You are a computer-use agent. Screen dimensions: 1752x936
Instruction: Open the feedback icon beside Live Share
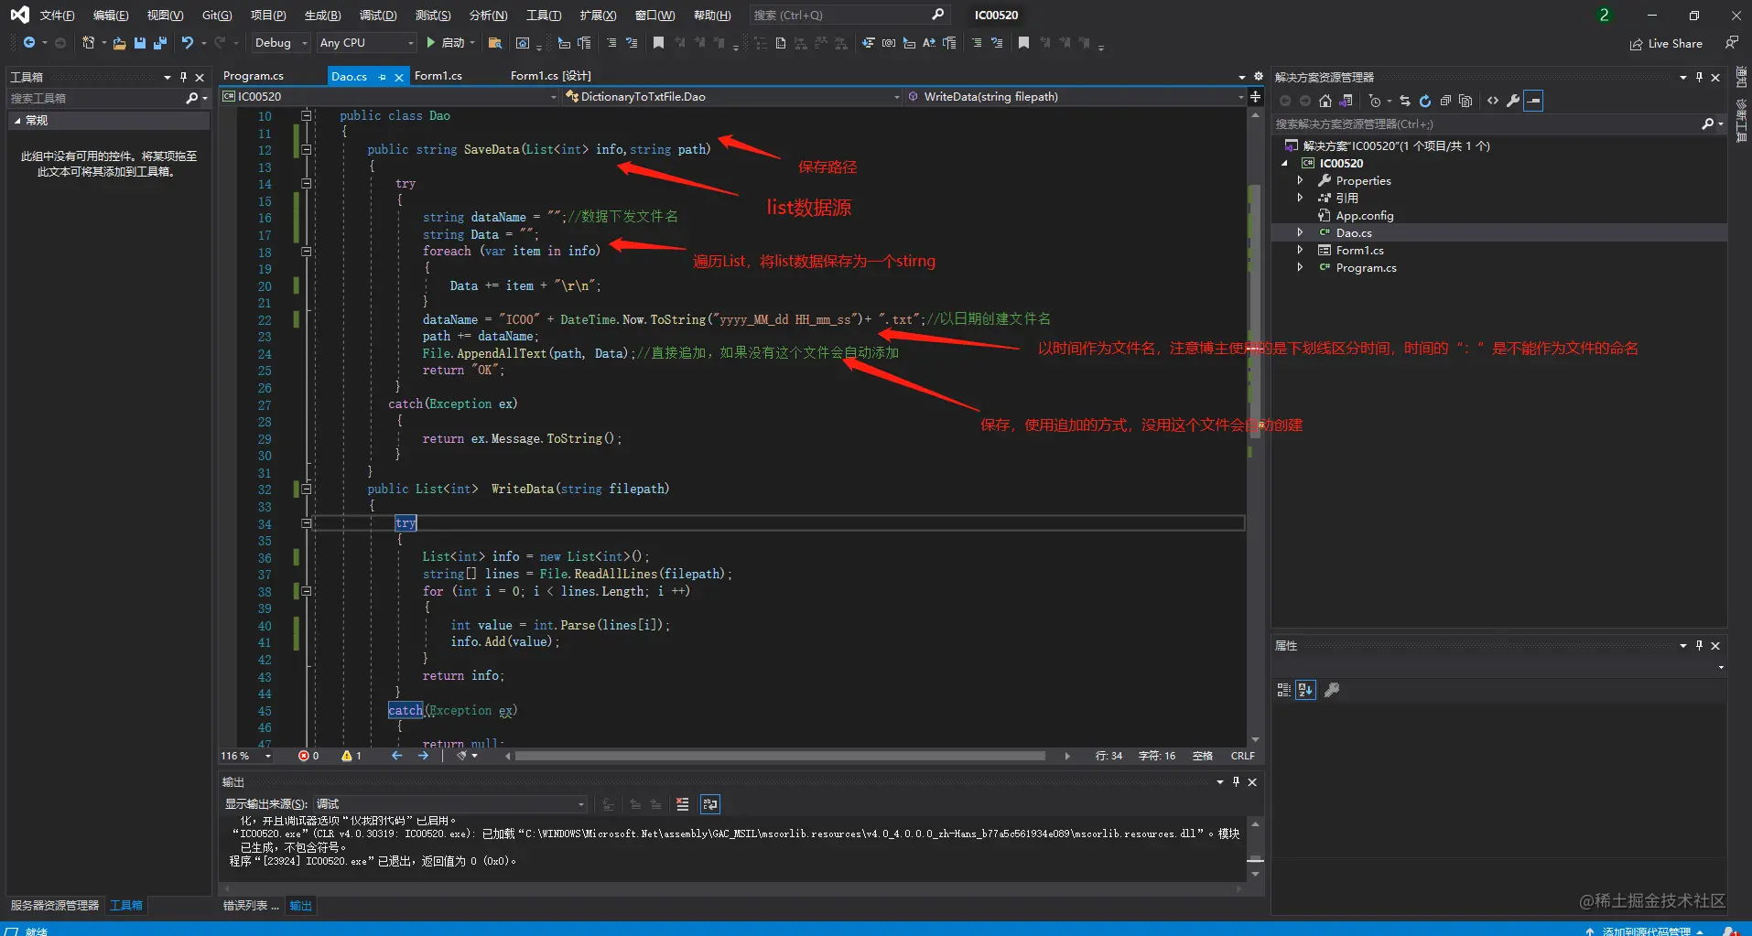click(x=1731, y=43)
